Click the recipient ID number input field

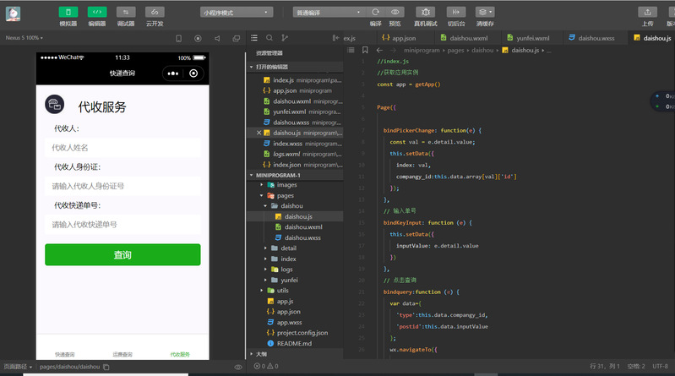[122, 186]
